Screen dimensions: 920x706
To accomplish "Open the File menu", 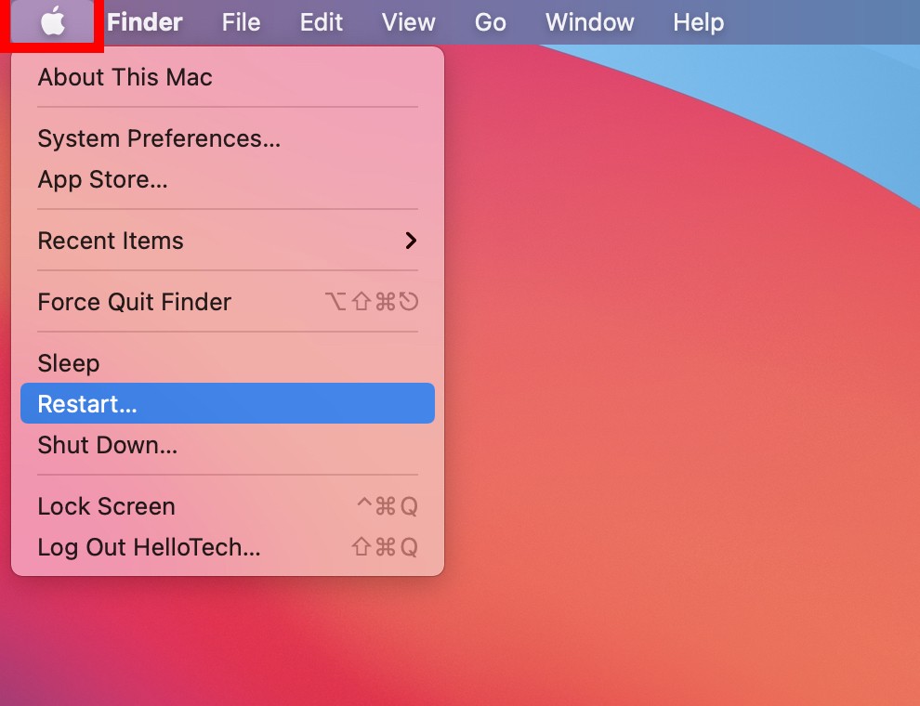I will click(241, 22).
